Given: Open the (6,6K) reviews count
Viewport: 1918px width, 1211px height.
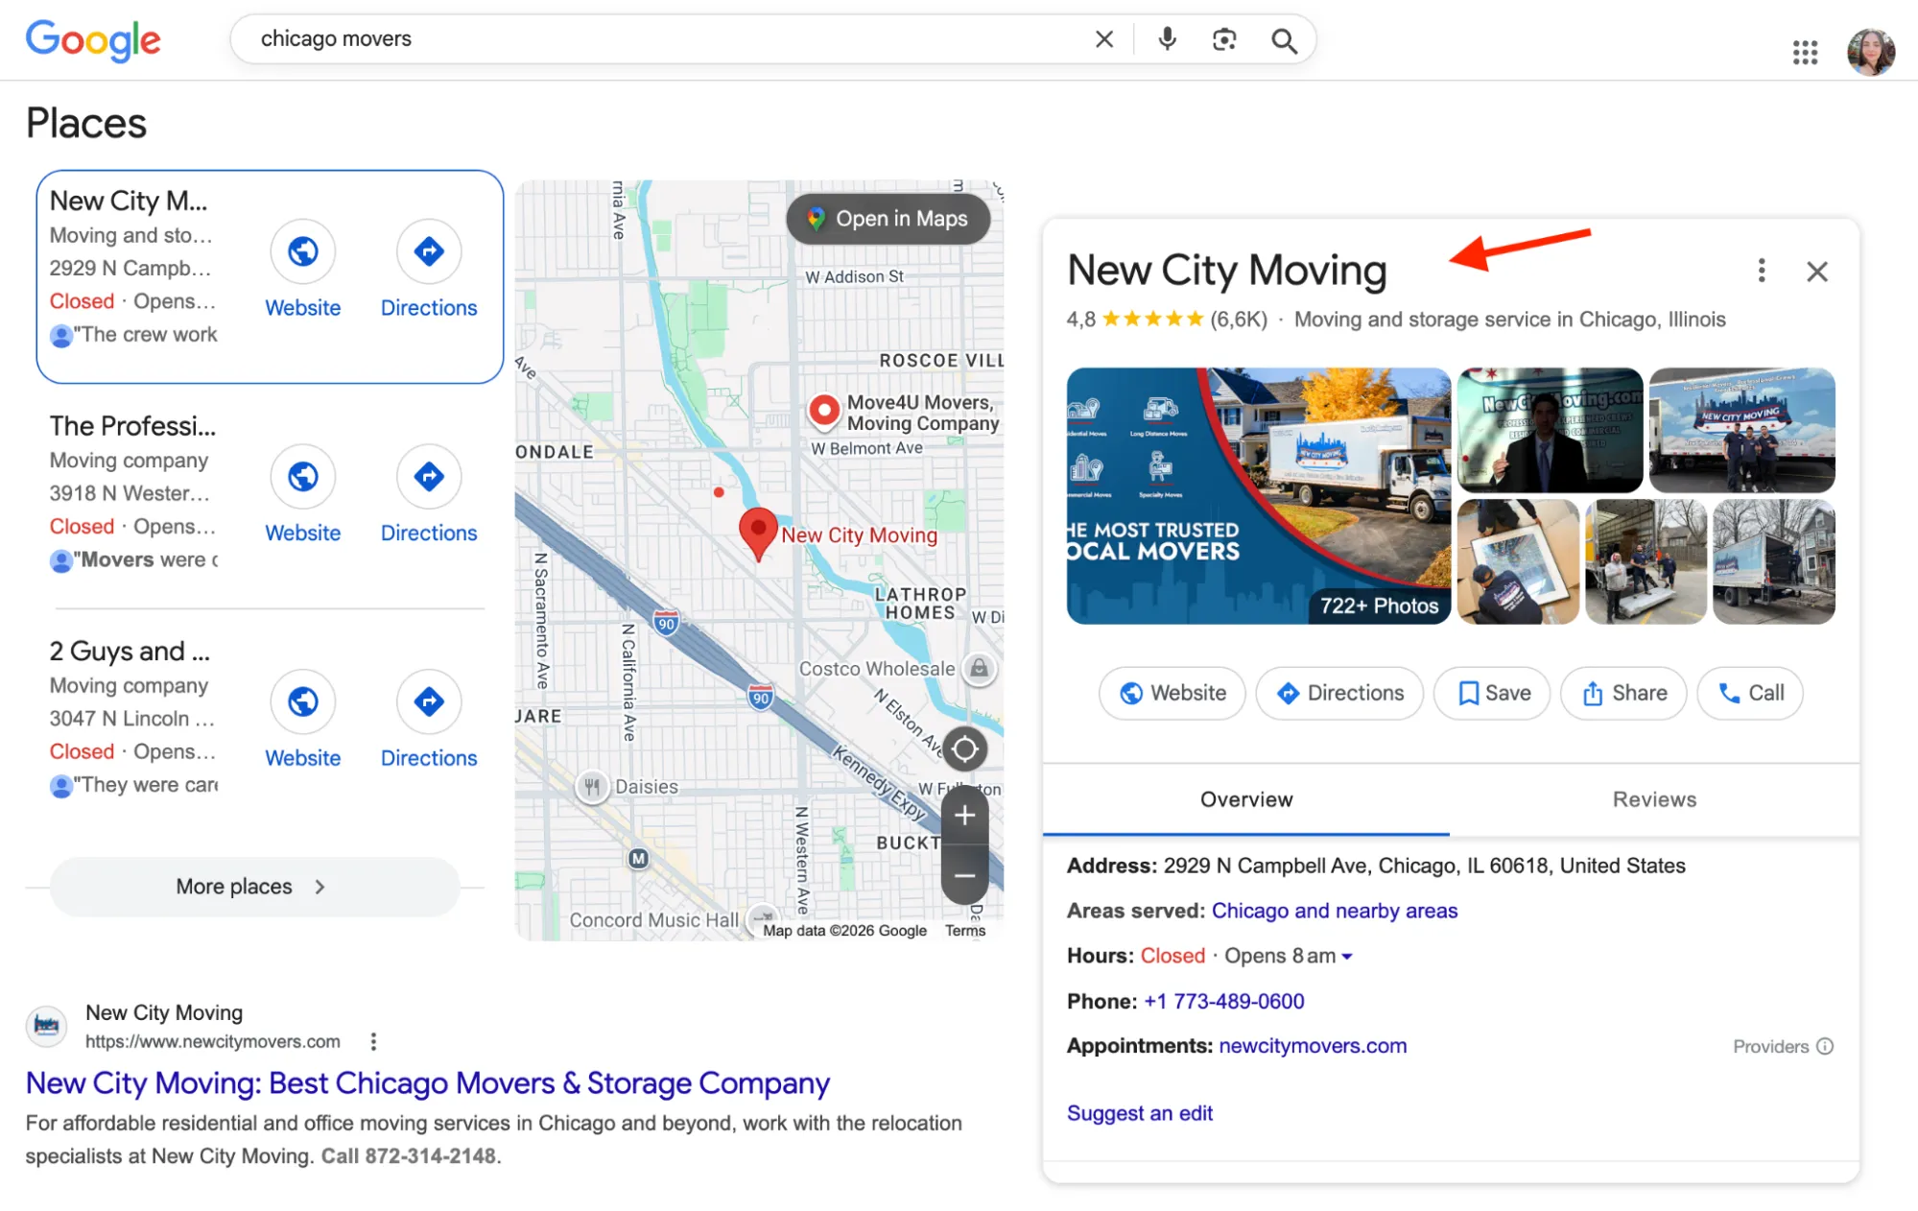Looking at the screenshot, I should point(1239,320).
